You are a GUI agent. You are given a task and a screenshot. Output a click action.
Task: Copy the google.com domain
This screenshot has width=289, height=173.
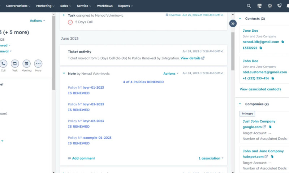pyautogui.click(x=270, y=127)
